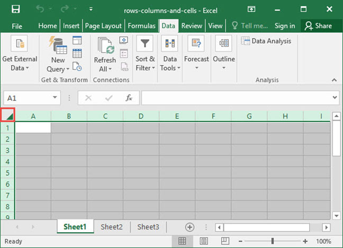Switch to the Insert tab
Viewport: 343px width, 248px height.
point(71,26)
